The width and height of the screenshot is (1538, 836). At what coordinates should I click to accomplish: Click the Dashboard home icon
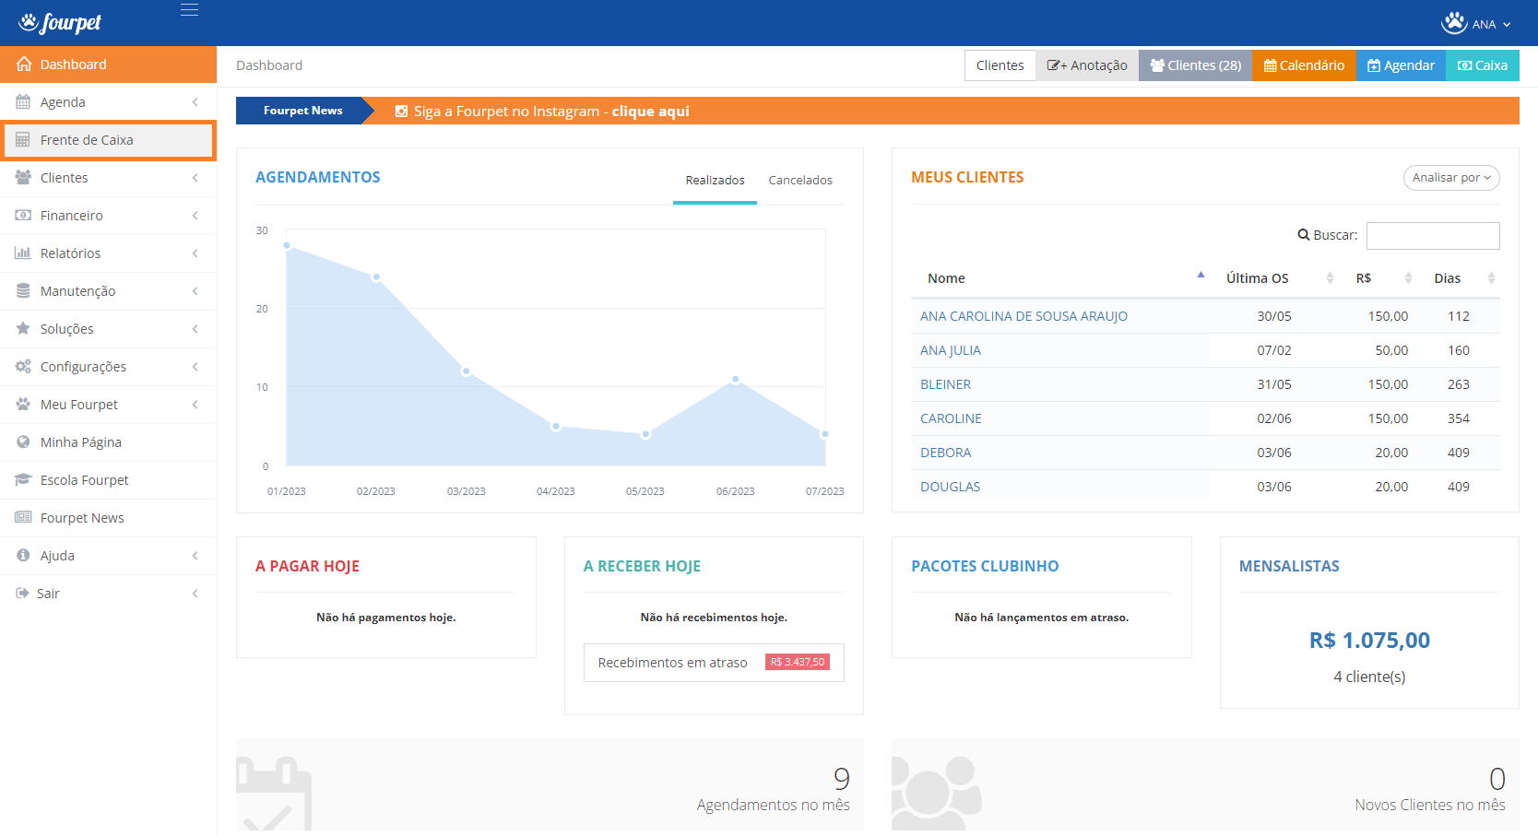[24, 65]
